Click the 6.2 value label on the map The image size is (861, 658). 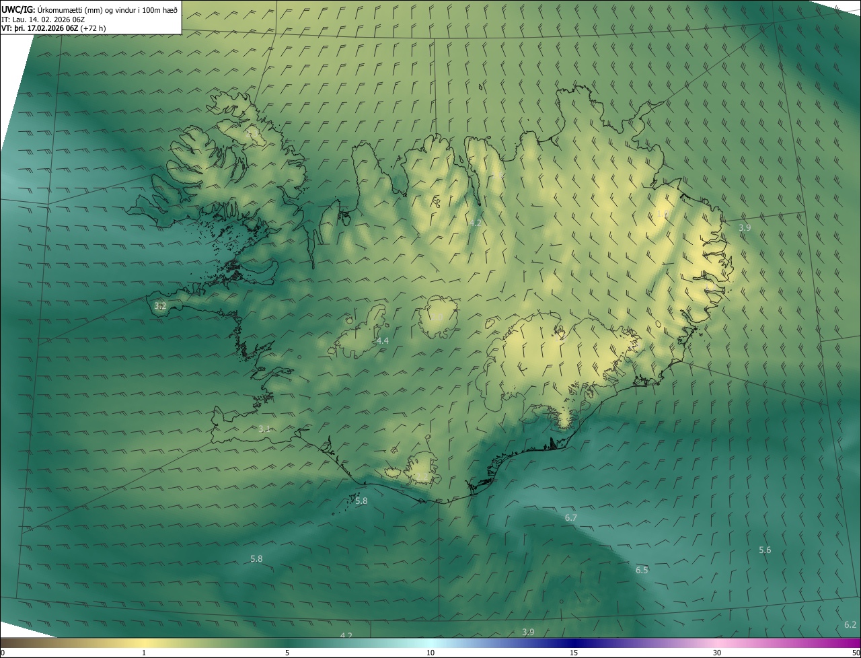click(850, 625)
